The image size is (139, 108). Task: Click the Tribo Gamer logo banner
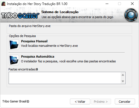(x=20, y=15)
